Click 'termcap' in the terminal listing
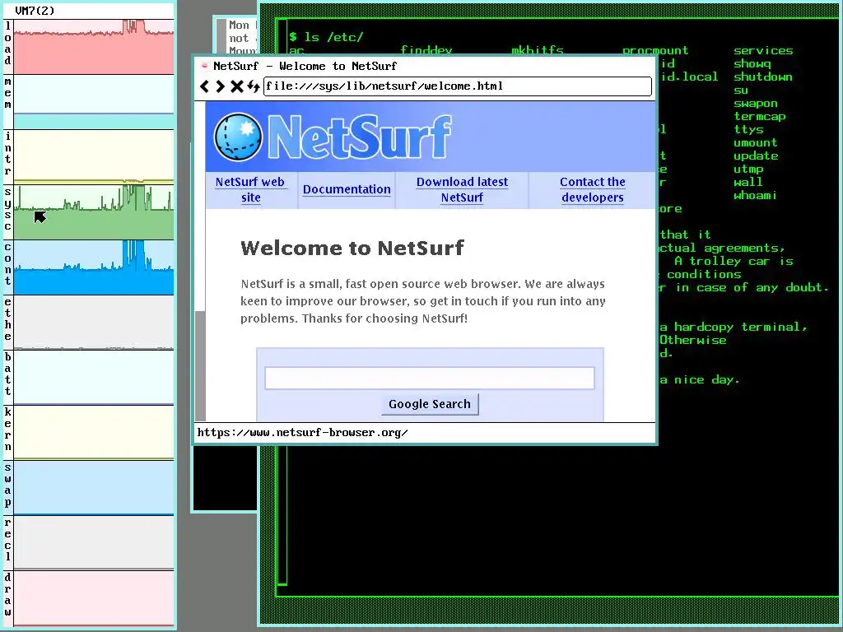 pyautogui.click(x=760, y=116)
